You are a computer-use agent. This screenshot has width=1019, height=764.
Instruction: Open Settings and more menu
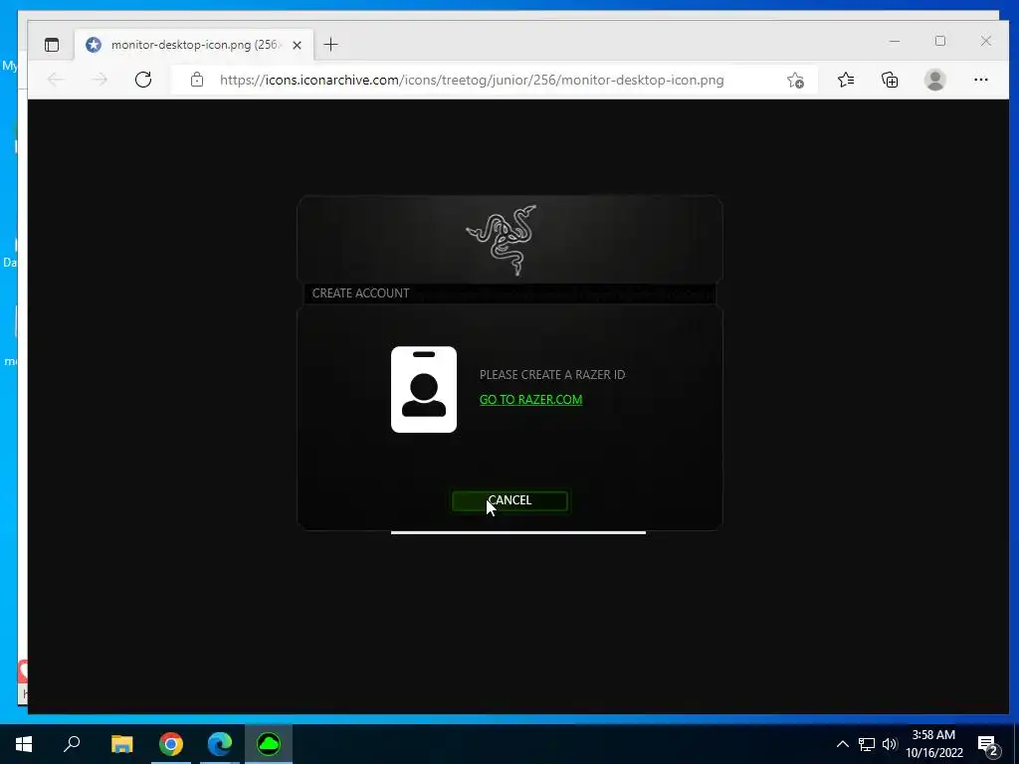click(980, 80)
